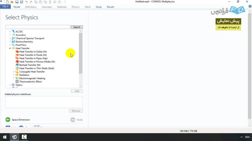Undo the last action
The width and height of the screenshot is (252, 141).
tap(27, 2)
